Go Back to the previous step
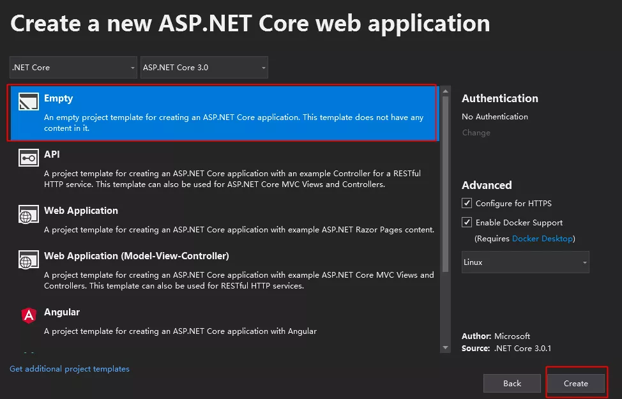 [512, 384]
